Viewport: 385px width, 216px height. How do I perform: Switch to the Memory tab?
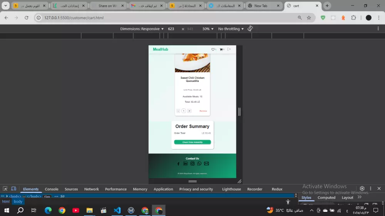(x=140, y=189)
